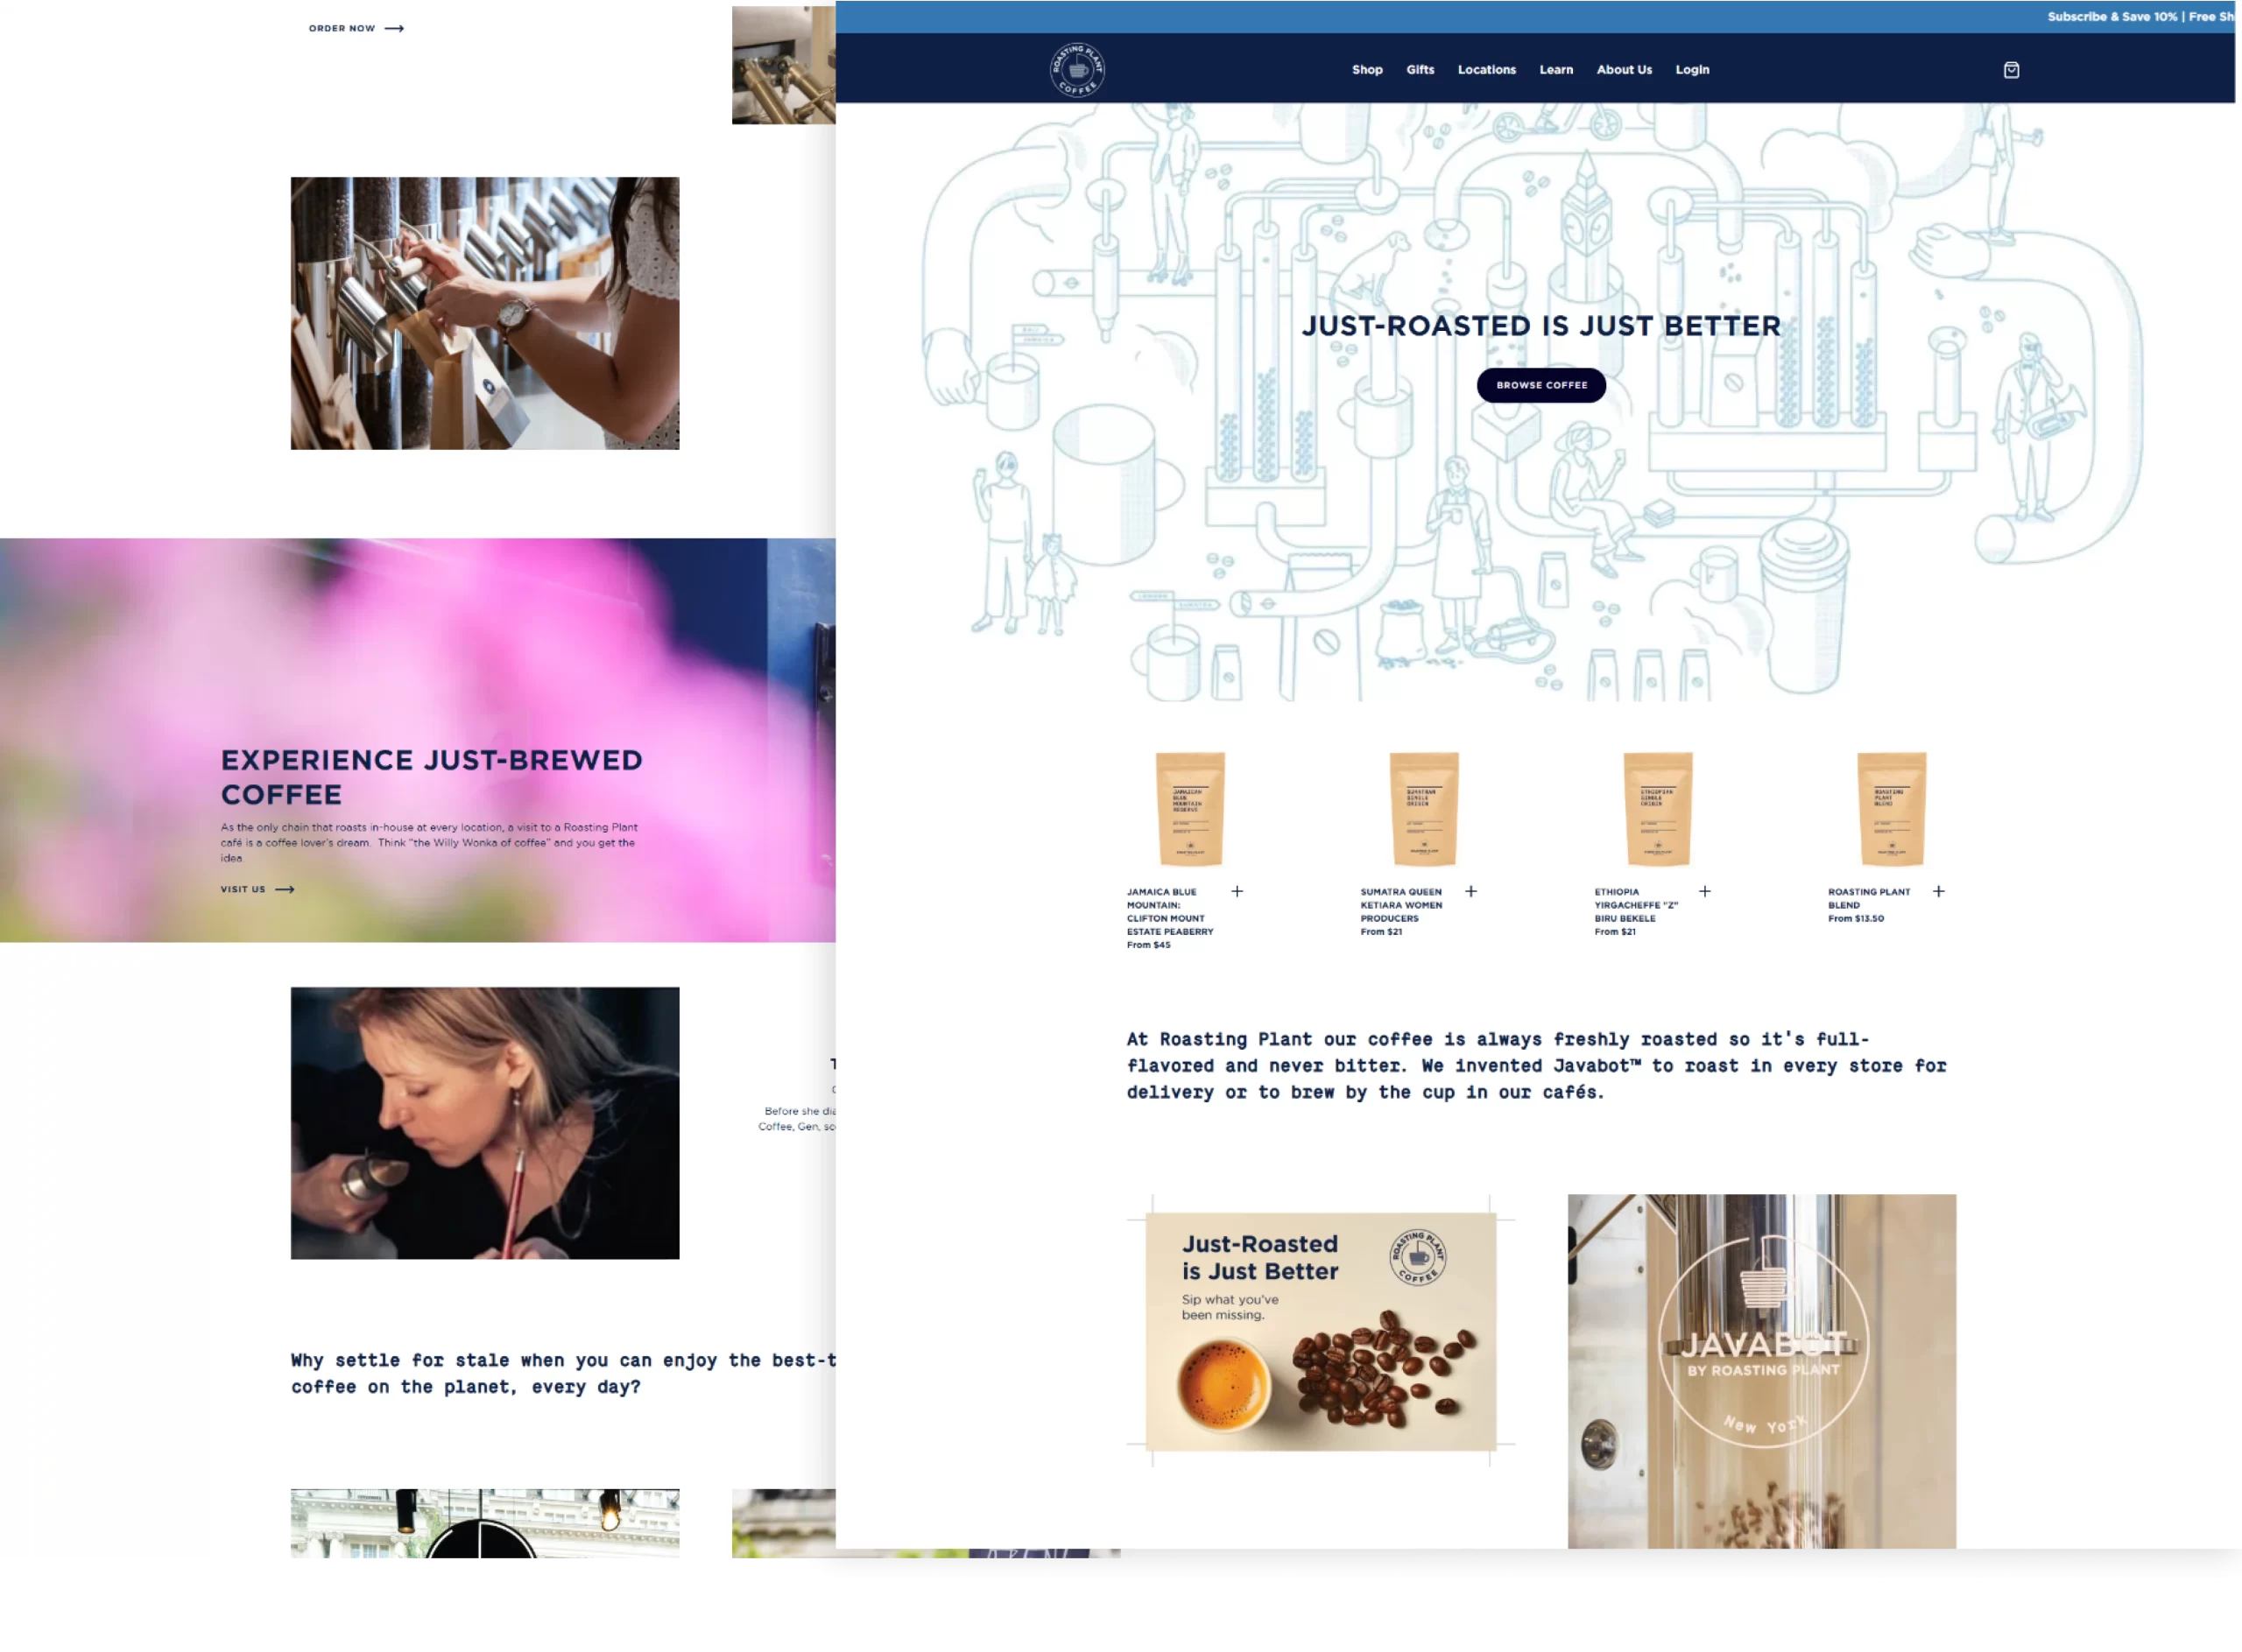Screen dimensions: 2242x1652
Task: Click the Just-Roasted is Just Better card
Action: [1321, 1331]
